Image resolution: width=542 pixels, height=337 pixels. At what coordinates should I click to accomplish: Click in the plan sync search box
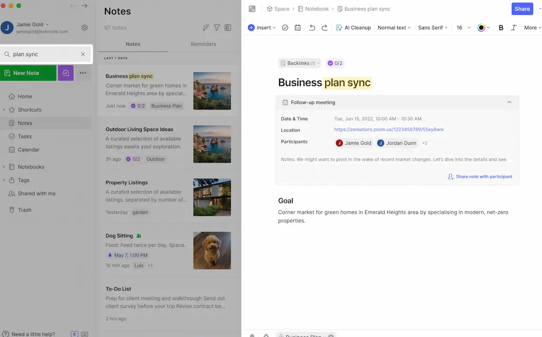point(46,54)
